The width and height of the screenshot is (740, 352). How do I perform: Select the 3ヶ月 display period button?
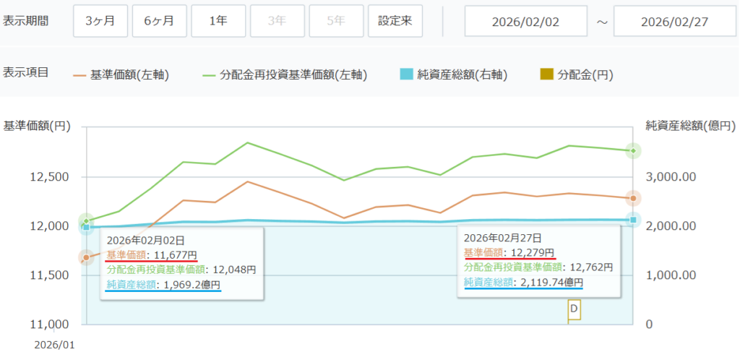pos(99,21)
